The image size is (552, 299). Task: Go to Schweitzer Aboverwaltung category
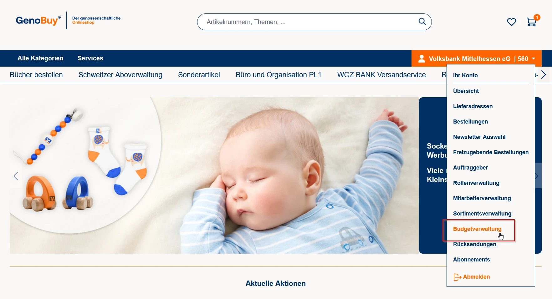click(x=120, y=75)
